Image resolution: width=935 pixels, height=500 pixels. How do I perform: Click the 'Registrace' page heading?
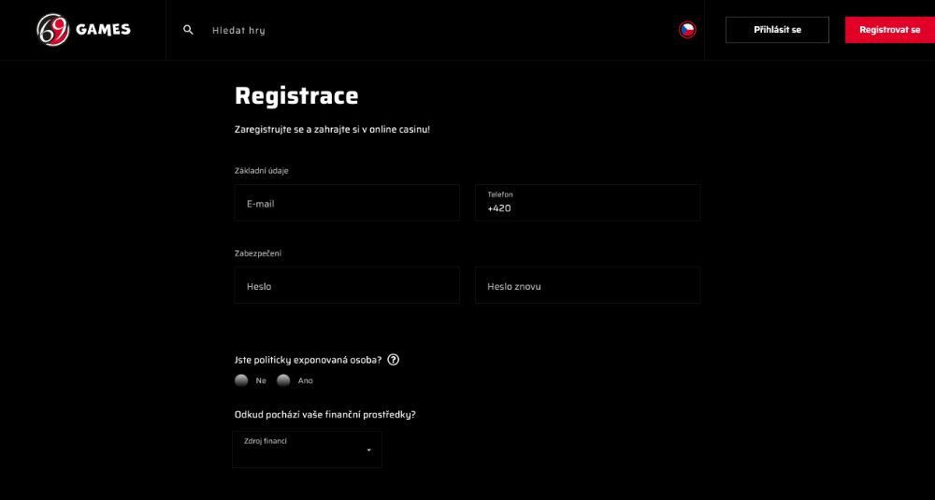click(x=296, y=95)
